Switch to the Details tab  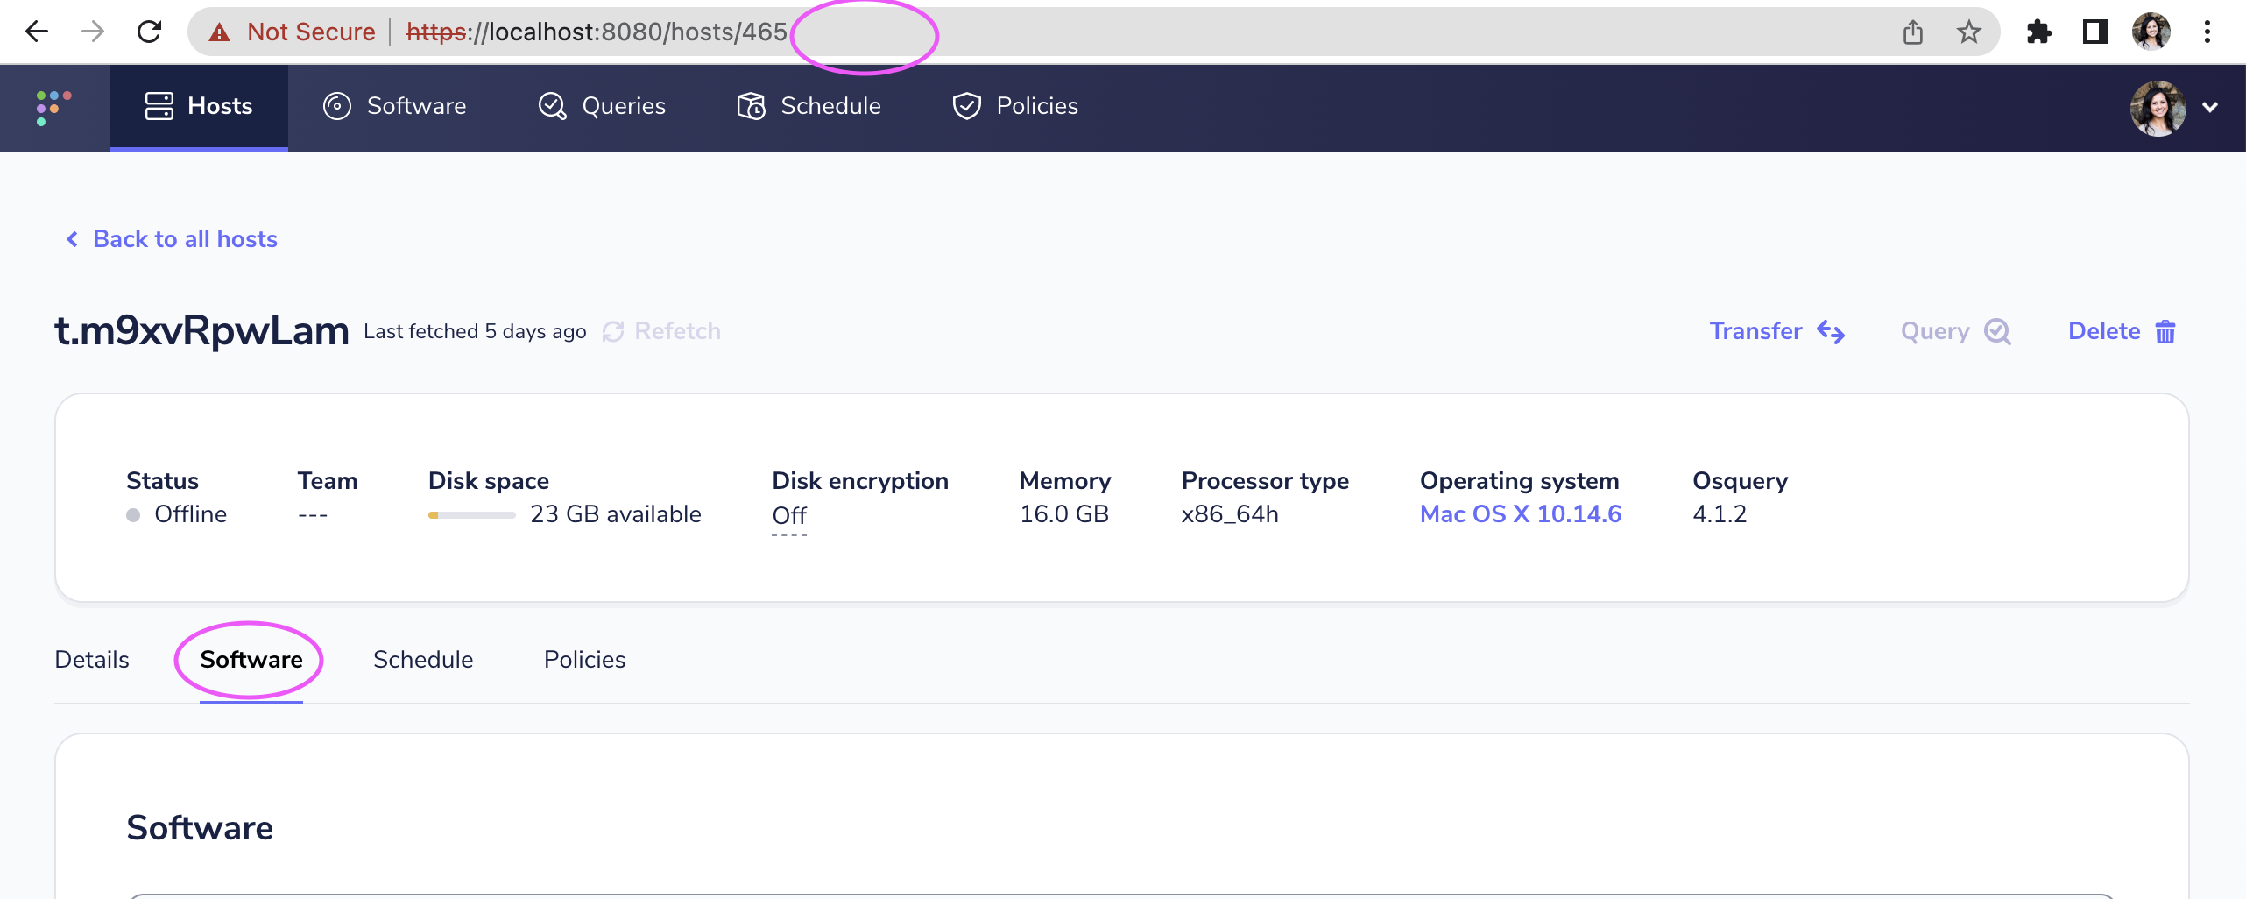[x=91, y=659]
